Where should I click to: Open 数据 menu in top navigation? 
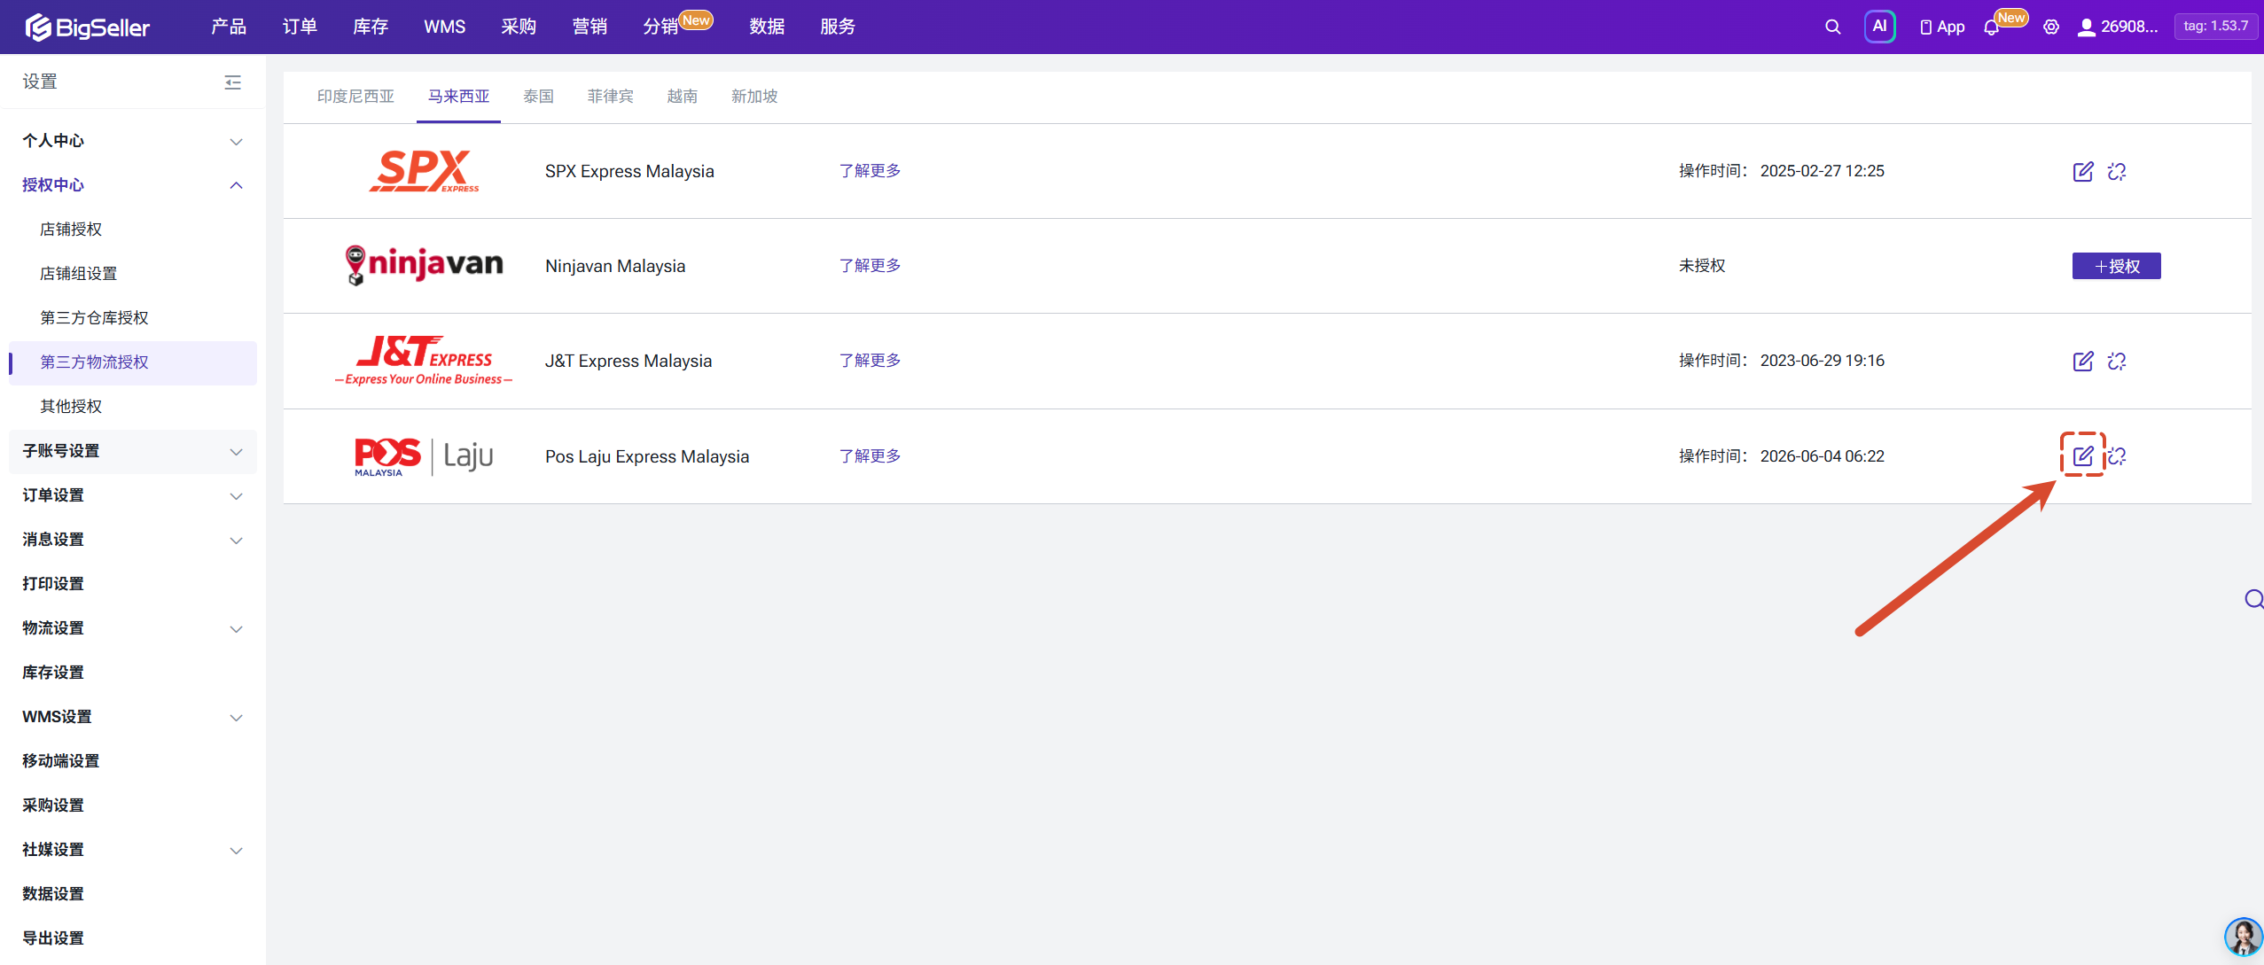point(767,27)
